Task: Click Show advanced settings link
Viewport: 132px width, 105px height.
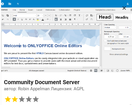Action: pyautogui.click(x=119, y=54)
